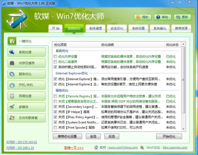Click the 内存及缓存 chip icon
Viewport: 198px width, 155px height.
click(x=12, y=63)
